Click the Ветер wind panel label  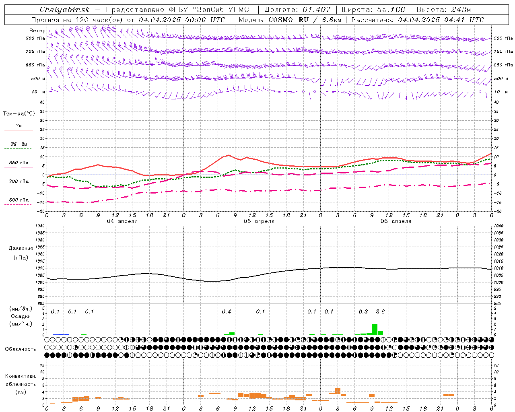point(37,31)
